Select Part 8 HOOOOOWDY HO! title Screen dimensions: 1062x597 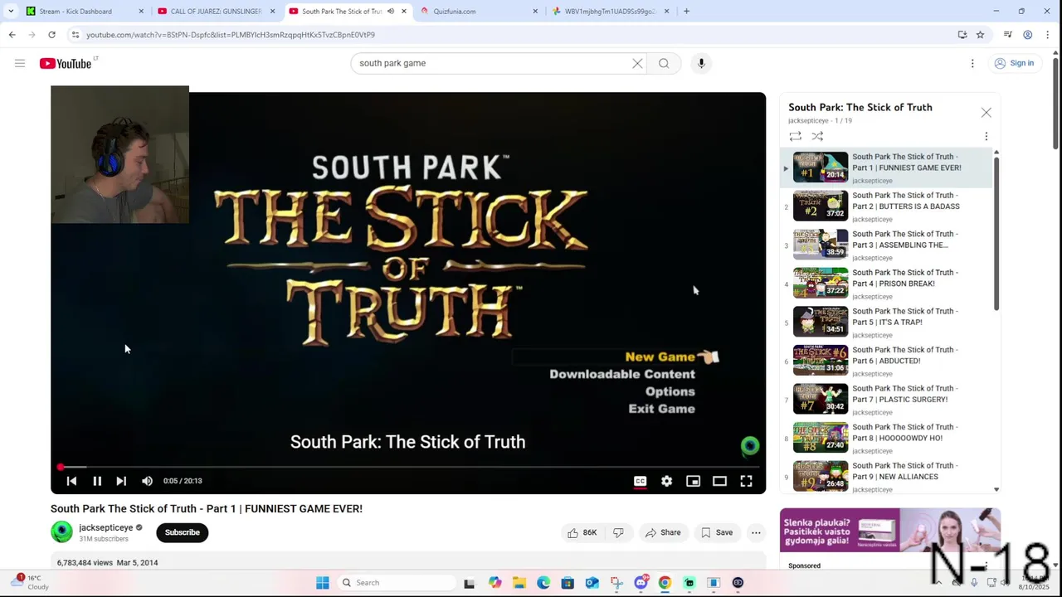[904, 433]
